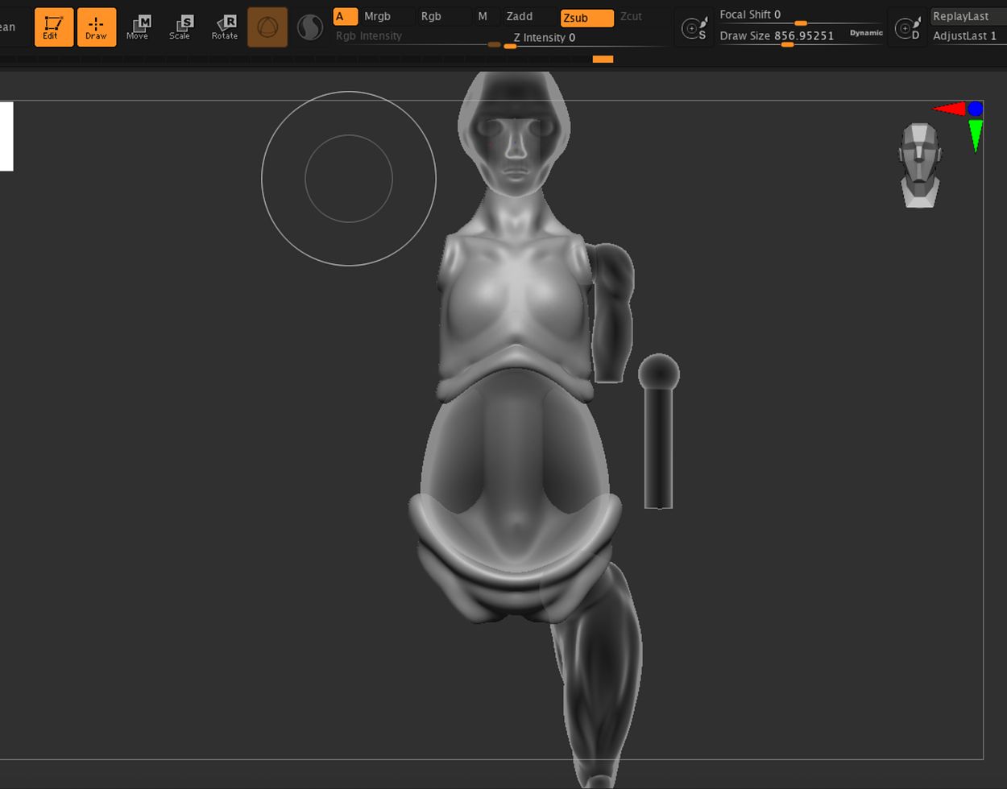Select the Move tool
1007x789 pixels.
point(138,27)
